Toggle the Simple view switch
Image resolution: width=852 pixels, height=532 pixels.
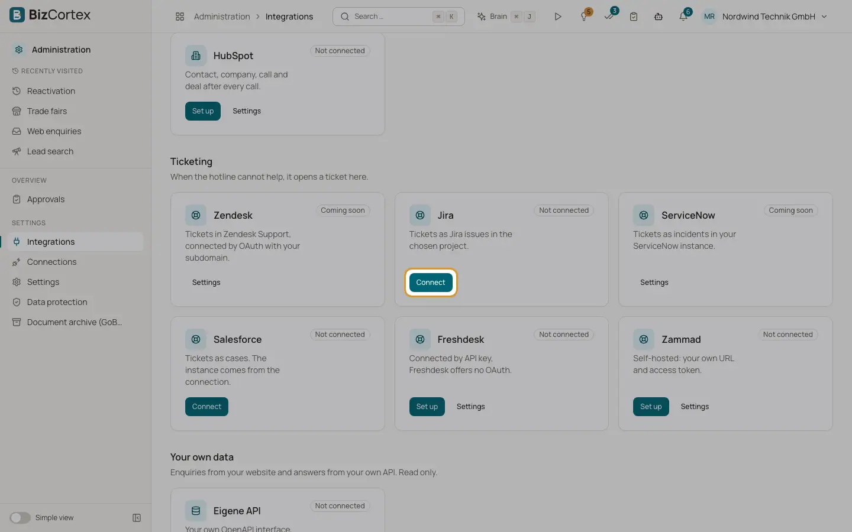pos(20,518)
